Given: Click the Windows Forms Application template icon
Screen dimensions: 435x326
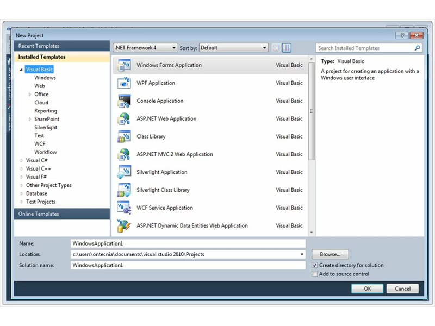Looking at the screenshot, I should pos(124,65).
